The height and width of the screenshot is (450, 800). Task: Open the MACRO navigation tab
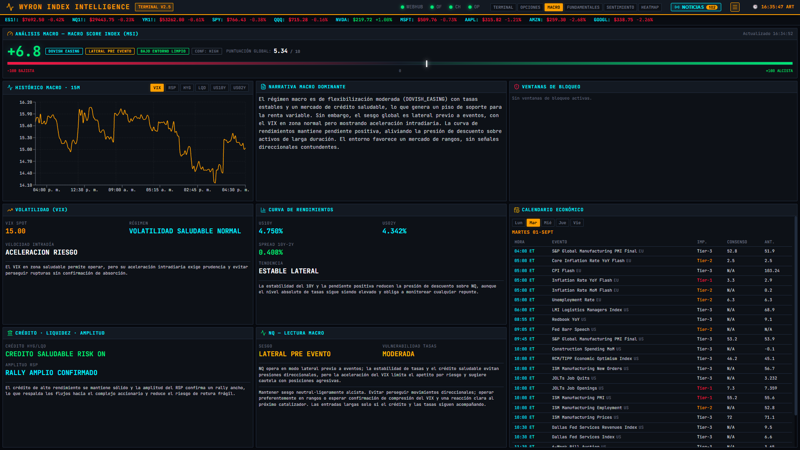pos(554,7)
